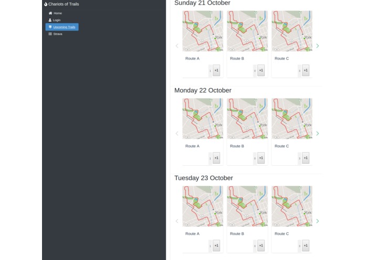Click Route A label under Sunday 21 October
Screen dimensions: 365x260
[x=192, y=58]
